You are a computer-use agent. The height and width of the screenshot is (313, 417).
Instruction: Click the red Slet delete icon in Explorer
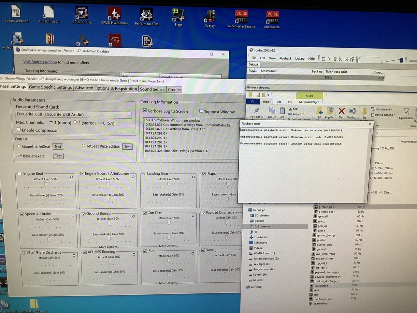click(341, 113)
